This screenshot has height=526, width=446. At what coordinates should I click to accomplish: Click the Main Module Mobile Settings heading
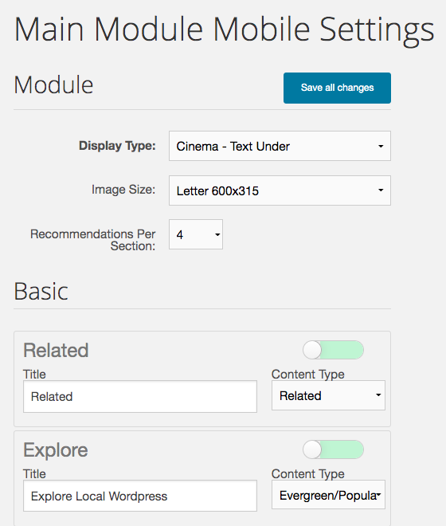(225, 29)
